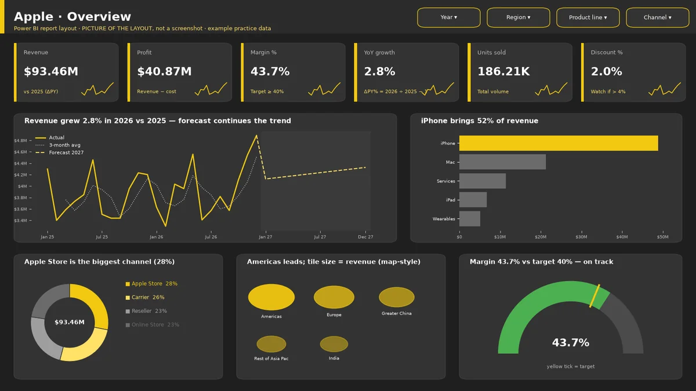Click the 'Total volume' note
The height and width of the screenshot is (391, 696).
(x=493, y=92)
